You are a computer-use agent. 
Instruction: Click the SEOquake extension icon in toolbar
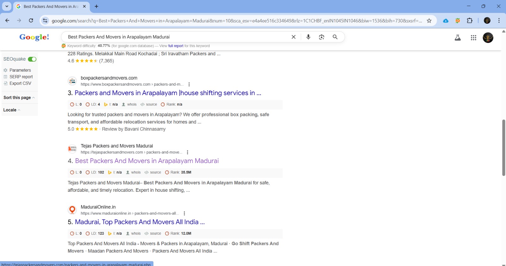[458, 21]
